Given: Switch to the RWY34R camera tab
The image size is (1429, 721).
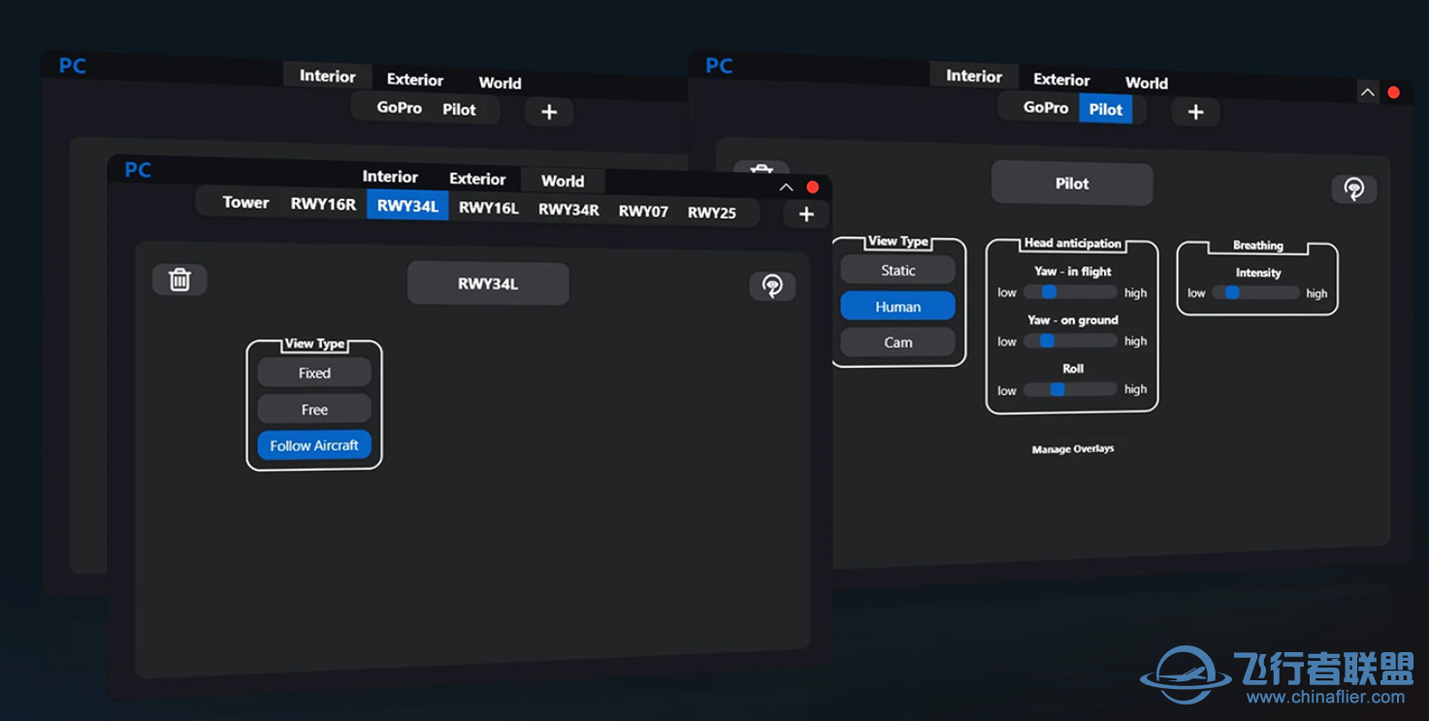Looking at the screenshot, I should pyautogui.click(x=568, y=210).
